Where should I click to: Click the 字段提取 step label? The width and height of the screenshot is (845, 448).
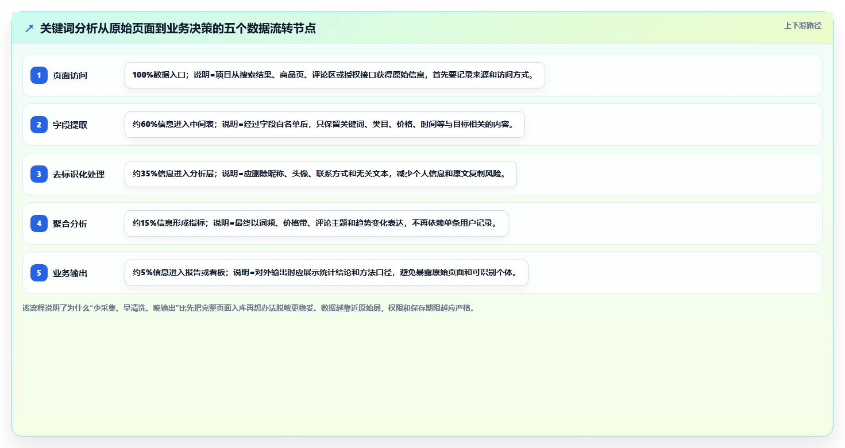coord(70,125)
